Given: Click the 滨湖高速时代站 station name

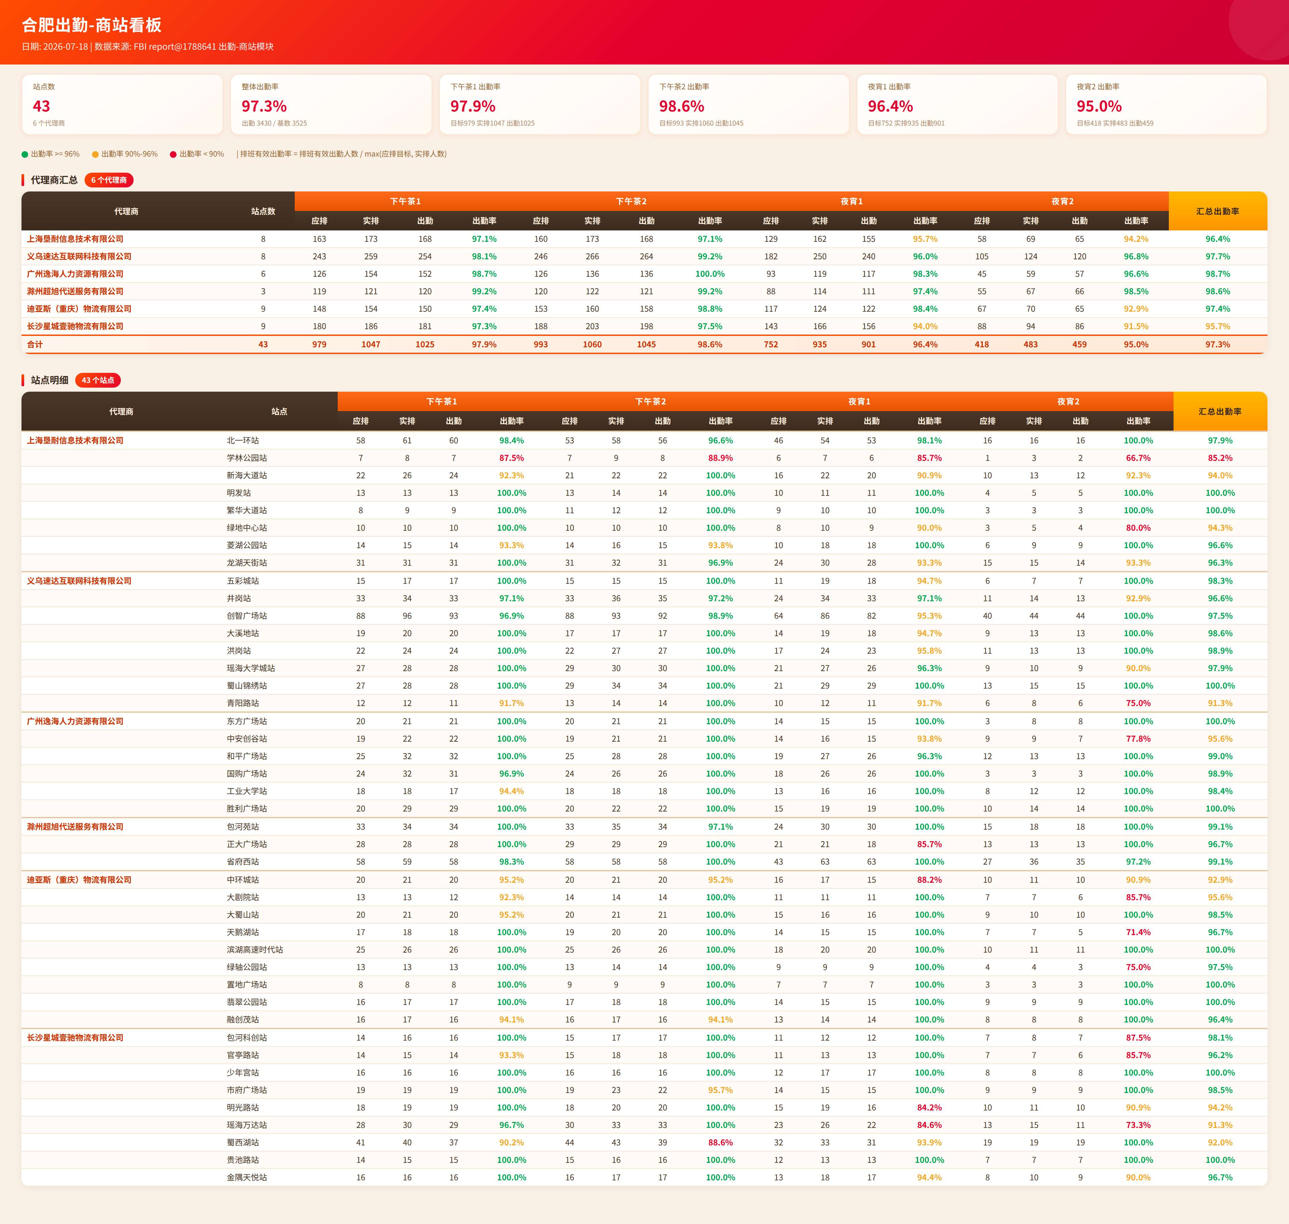Looking at the screenshot, I should pos(255,951).
